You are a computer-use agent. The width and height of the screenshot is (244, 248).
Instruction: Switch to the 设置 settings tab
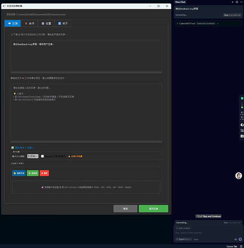[46, 23]
